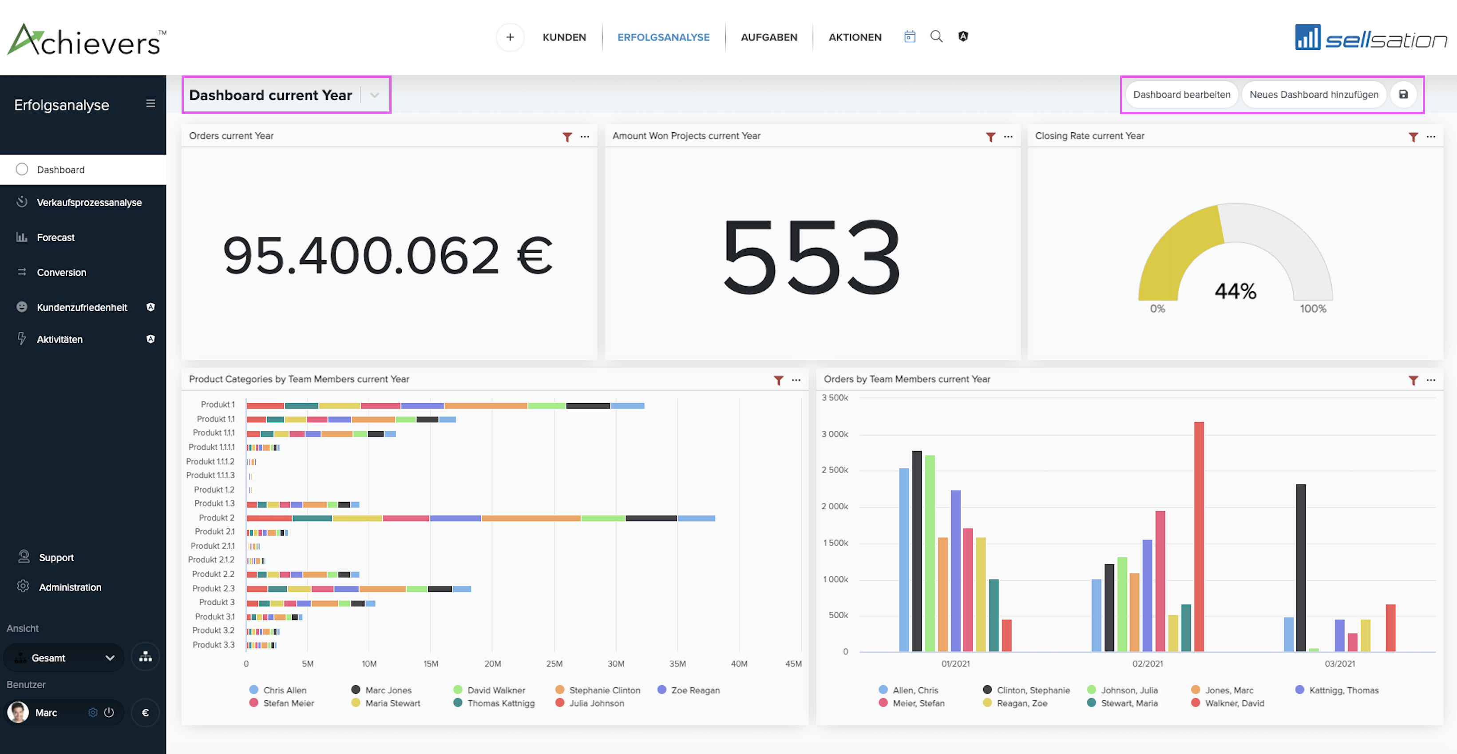Toggle Chris Allen series in product legend
1457x754 pixels.
tap(278, 690)
